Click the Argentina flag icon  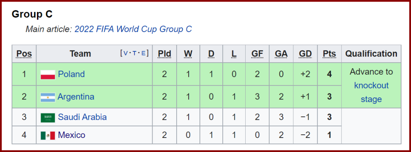48,97
